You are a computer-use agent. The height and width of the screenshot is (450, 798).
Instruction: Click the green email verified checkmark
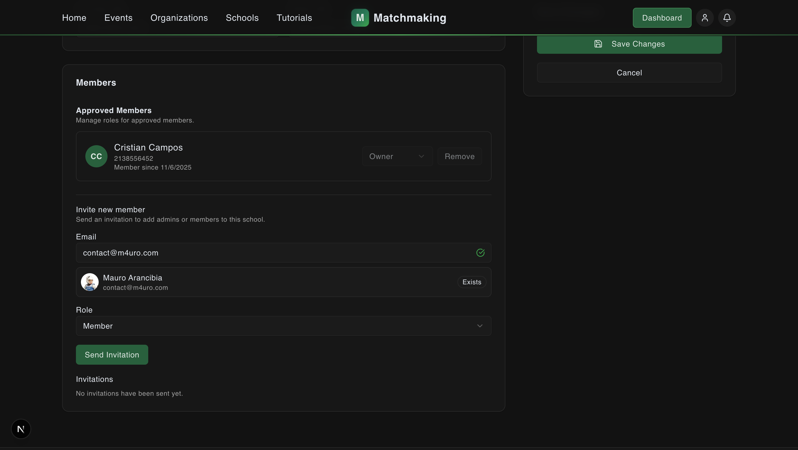[480, 253]
